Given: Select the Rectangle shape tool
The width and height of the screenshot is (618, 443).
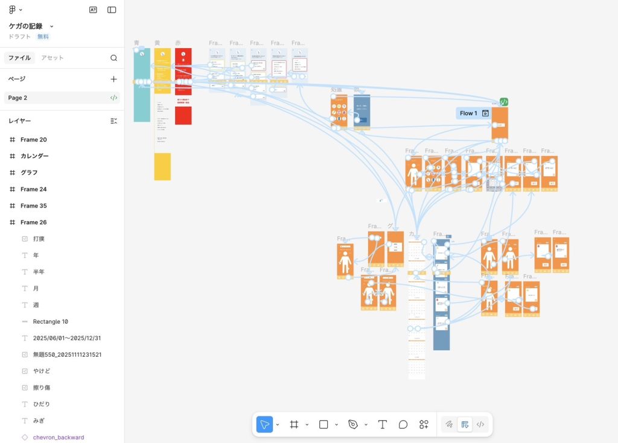Looking at the screenshot, I should point(323,424).
